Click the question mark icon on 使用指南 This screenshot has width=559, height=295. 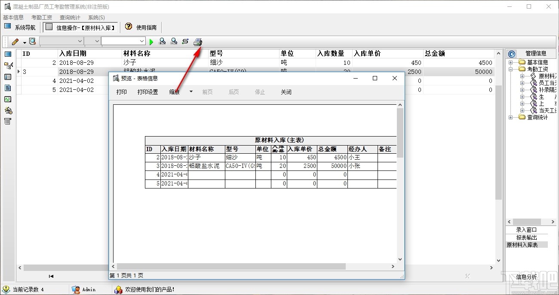tap(129, 27)
